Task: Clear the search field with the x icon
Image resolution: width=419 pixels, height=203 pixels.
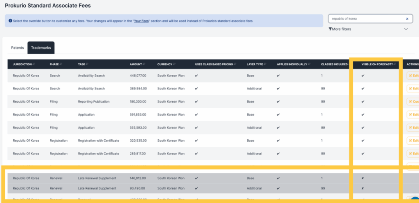Action: [407, 19]
